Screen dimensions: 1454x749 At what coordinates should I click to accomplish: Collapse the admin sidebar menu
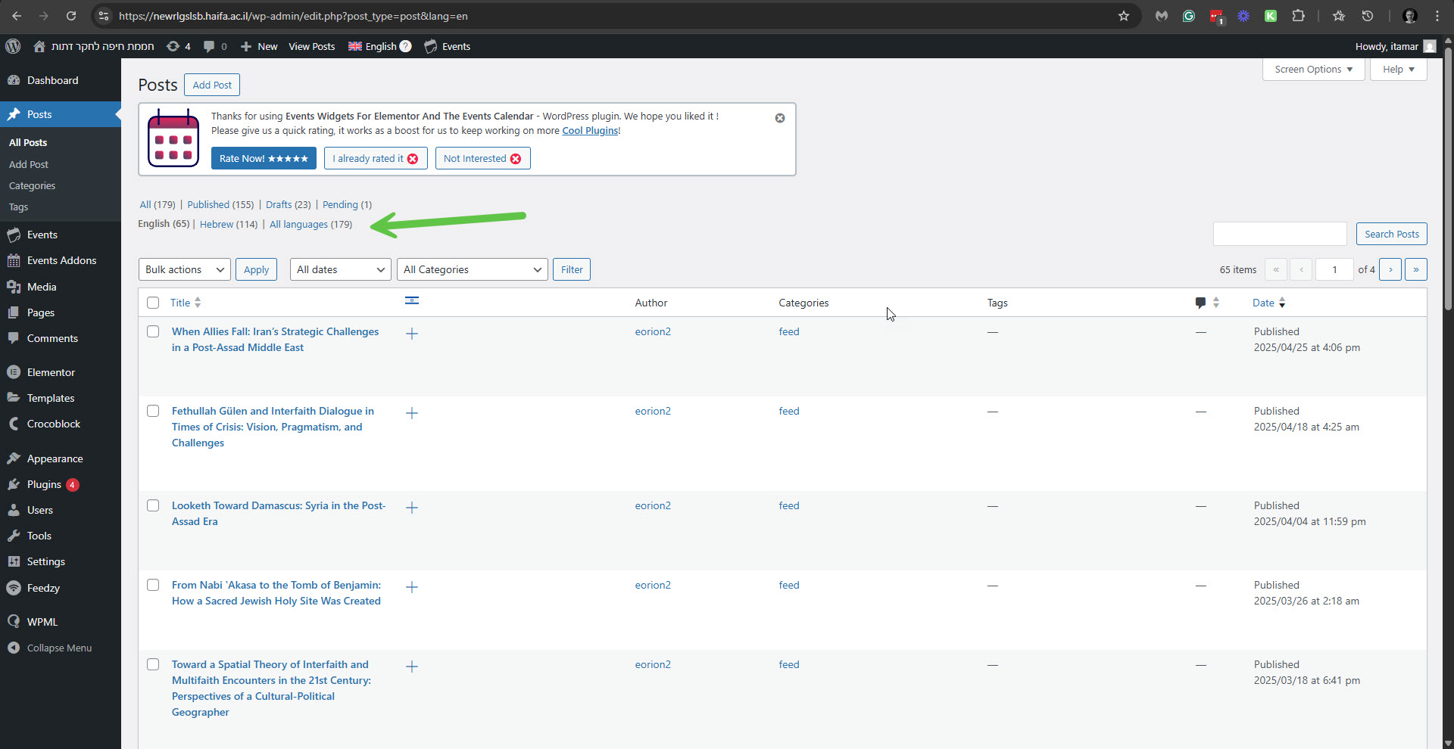click(61, 648)
